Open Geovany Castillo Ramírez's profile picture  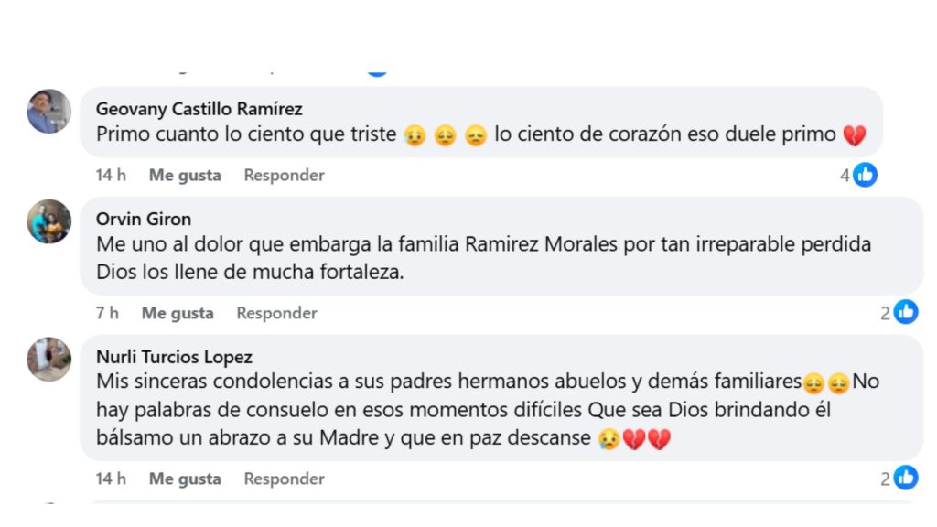(x=48, y=112)
